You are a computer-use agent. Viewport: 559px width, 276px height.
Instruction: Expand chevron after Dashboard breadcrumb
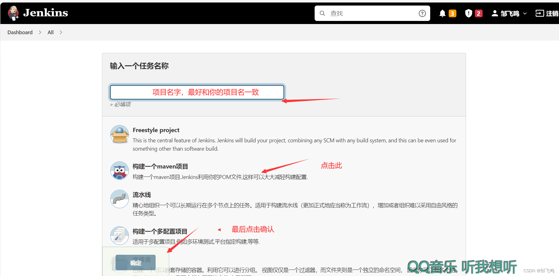[40, 32]
